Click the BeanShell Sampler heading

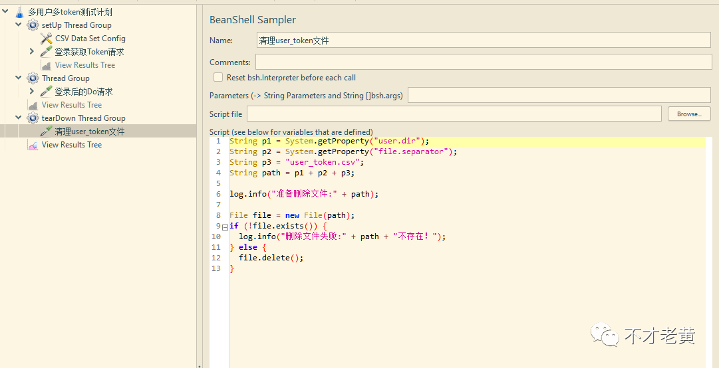pyautogui.click(x=253, y=20)
